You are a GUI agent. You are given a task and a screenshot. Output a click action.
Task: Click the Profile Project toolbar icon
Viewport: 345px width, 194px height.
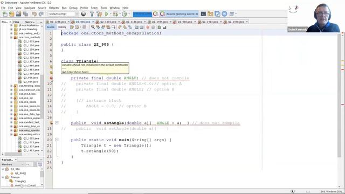coord(125,14)
